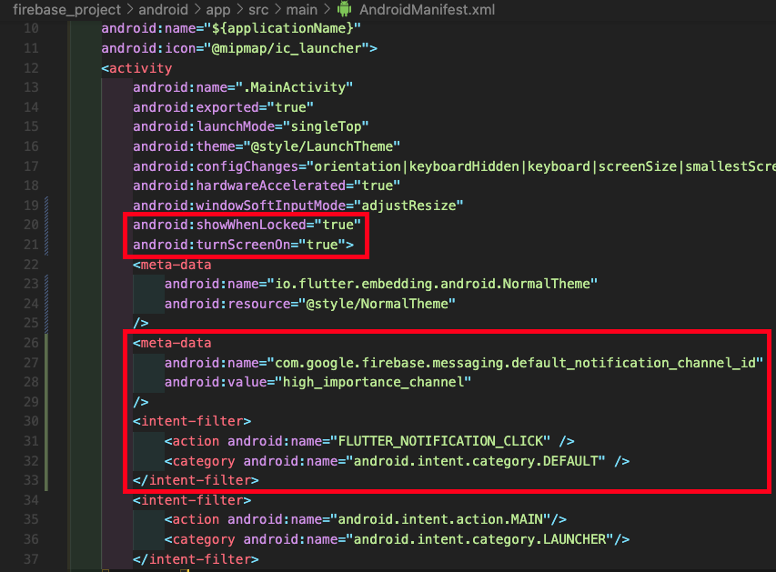Click line number 12 in gutter

[31, 68]
